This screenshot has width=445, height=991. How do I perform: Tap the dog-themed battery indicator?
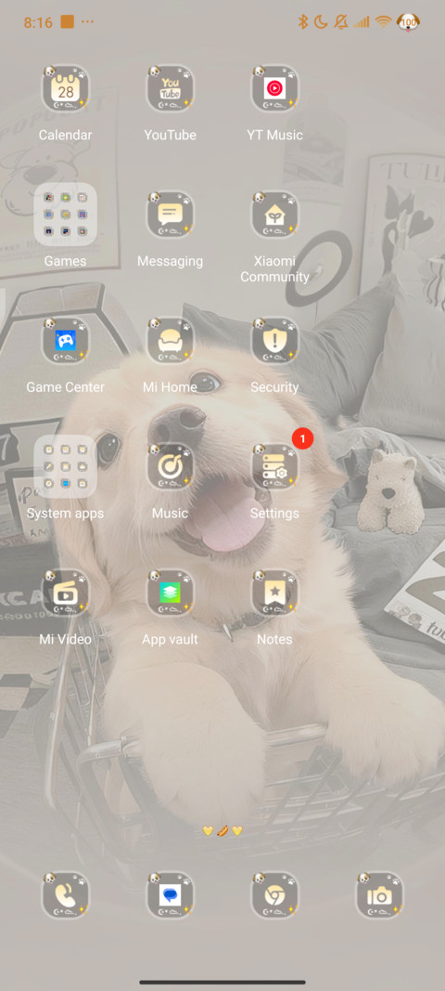coord(409,22)
